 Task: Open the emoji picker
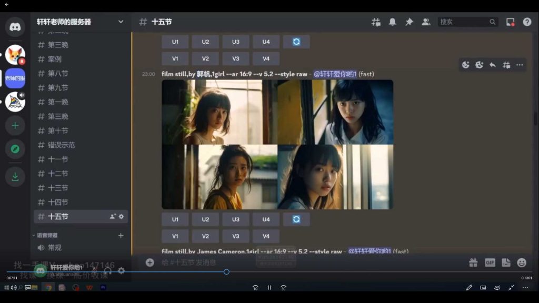522,262
